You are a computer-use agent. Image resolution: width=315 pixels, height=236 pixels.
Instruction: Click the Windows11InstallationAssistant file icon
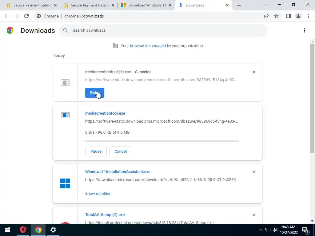click(65, 183)
